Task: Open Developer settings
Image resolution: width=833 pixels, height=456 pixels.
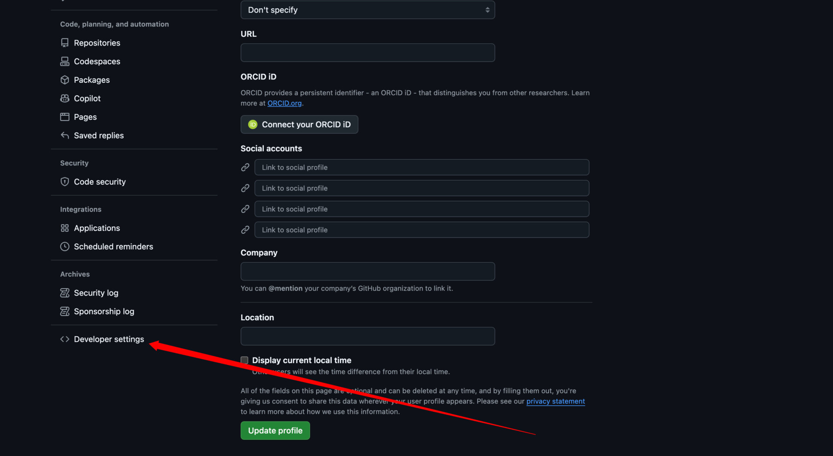Action: point(108,339)
